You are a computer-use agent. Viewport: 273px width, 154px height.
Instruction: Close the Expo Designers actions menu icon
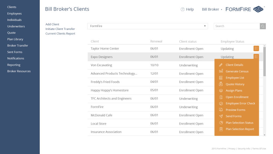[256, 57]
